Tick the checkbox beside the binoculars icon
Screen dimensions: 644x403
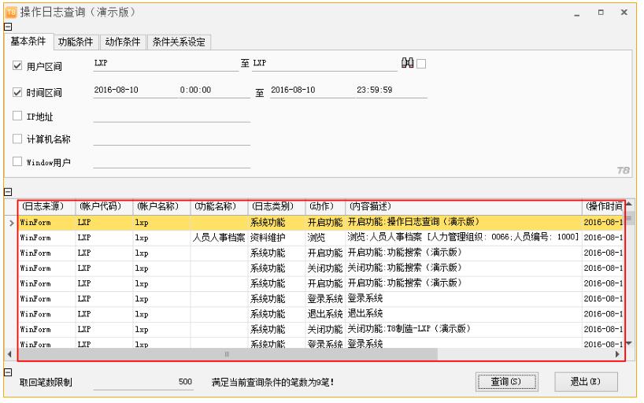pyautogui.click(x=420, y=65)
